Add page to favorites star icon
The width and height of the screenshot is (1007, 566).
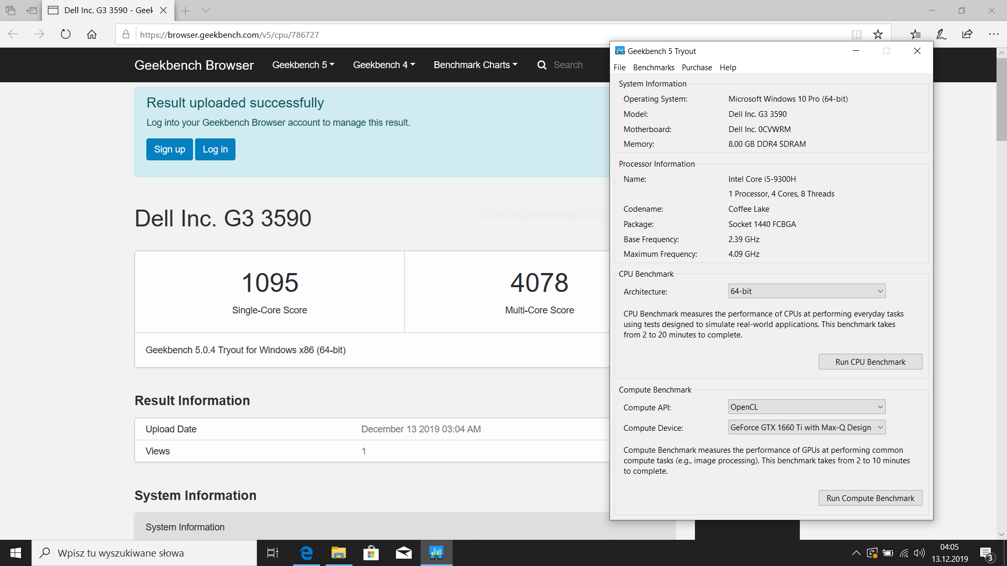pyautogui.click(x=878, y=35)
